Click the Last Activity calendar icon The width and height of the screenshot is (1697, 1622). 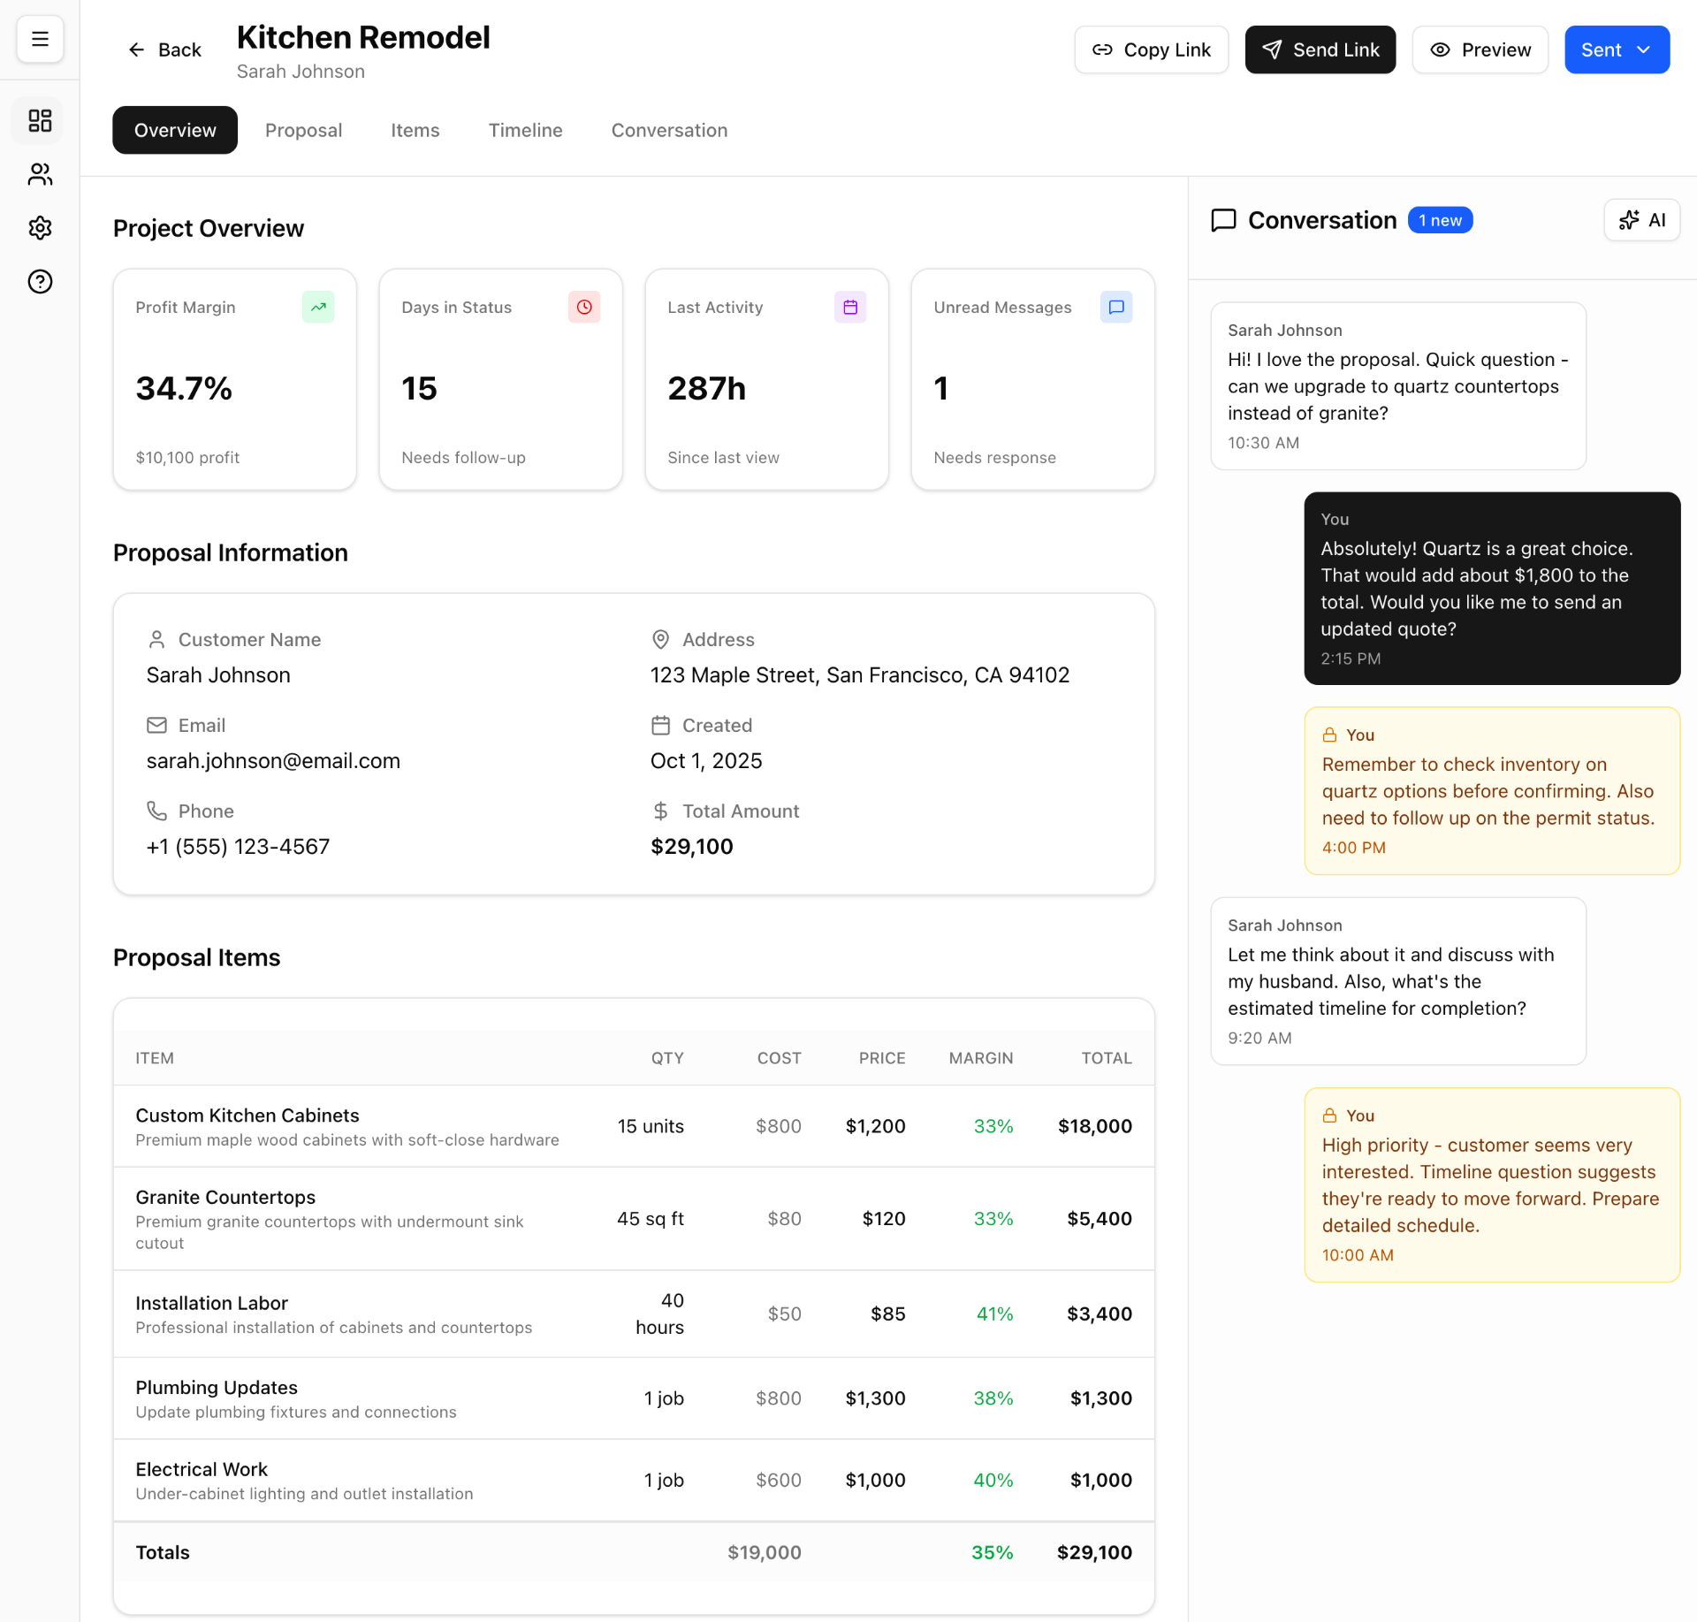850,307
